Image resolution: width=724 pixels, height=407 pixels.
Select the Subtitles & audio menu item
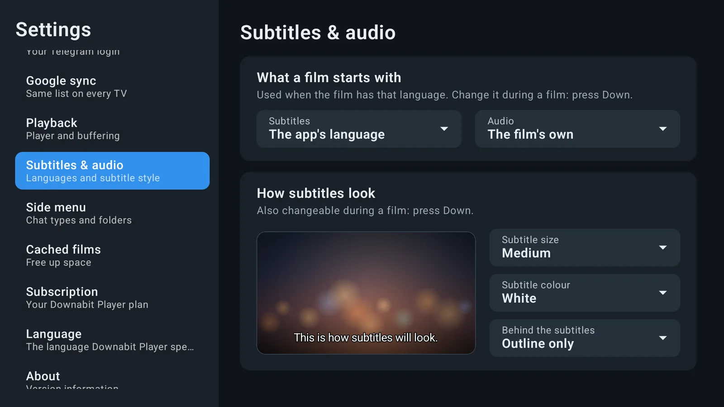tap(112, 170)
